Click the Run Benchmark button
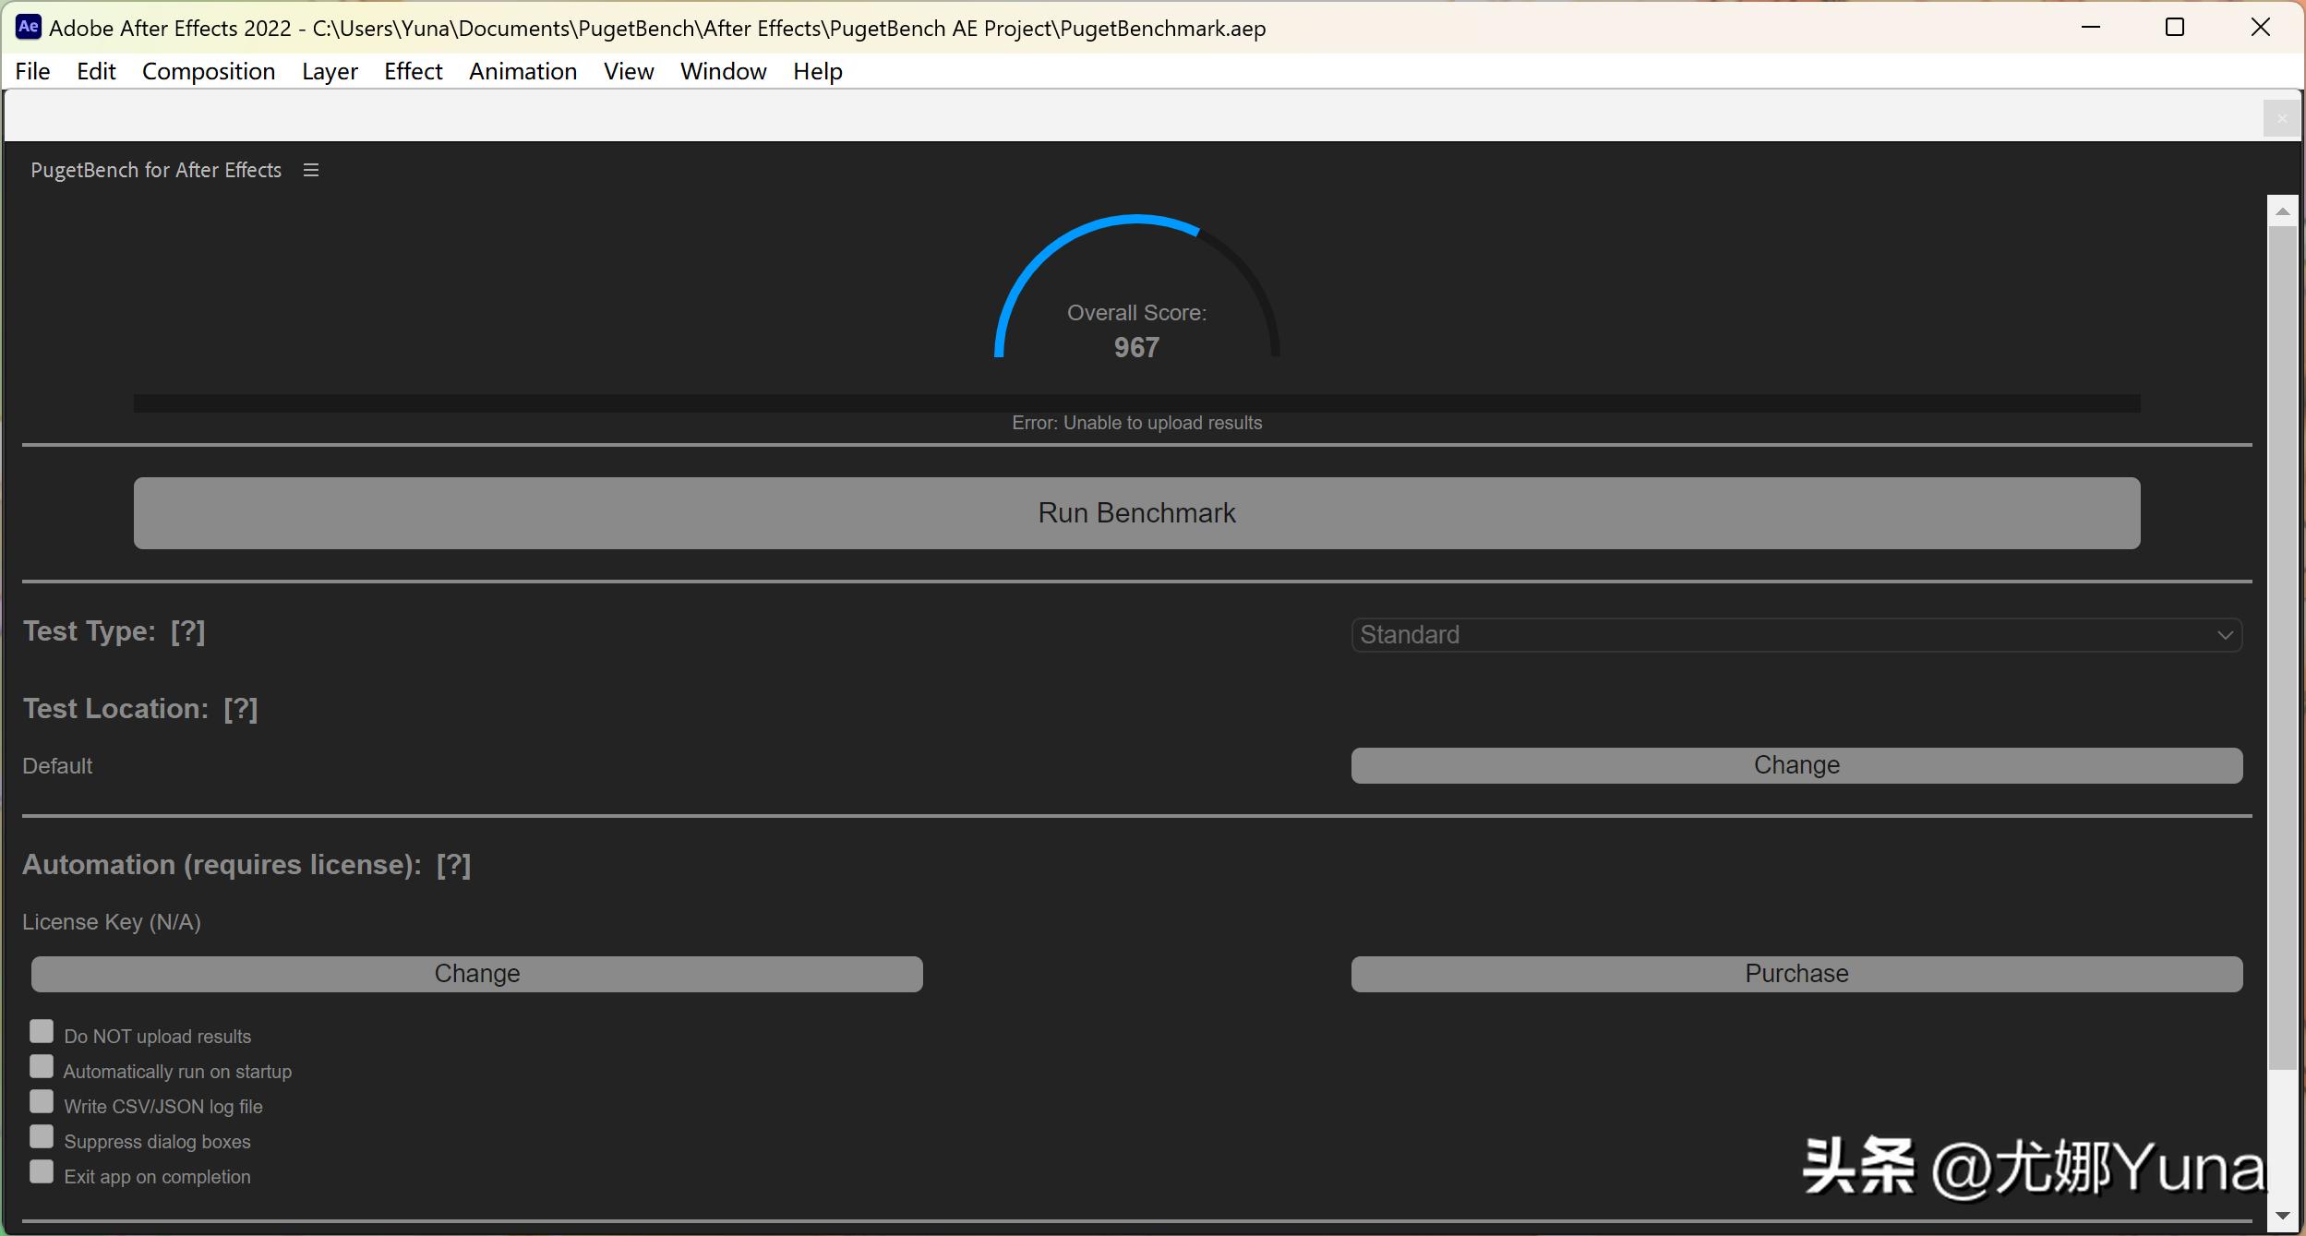 pos(1136,513)
